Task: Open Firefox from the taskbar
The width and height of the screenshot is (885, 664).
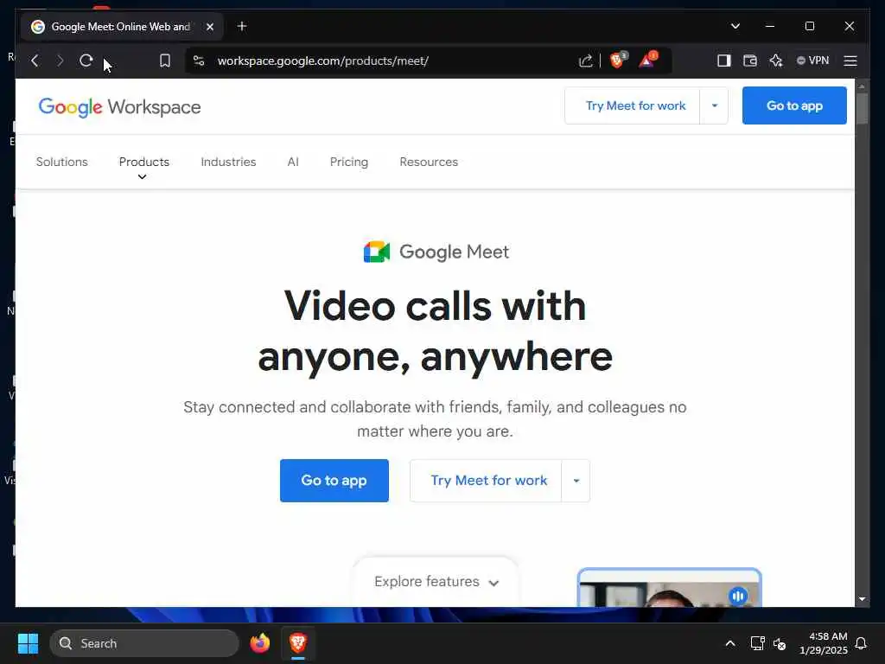Action: coord(260,643)
